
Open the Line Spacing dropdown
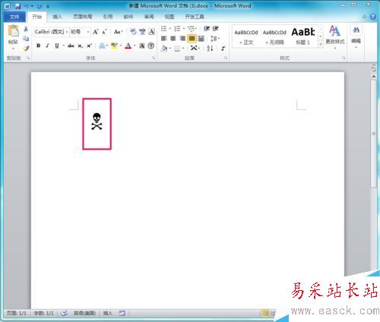(x=215, y=39)
